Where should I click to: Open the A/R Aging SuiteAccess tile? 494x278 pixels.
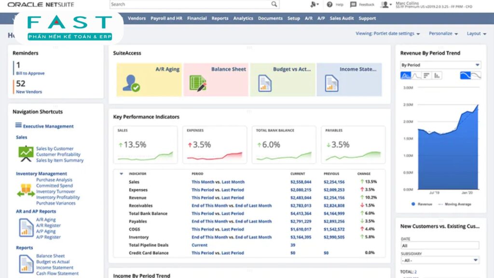click(x=149, y=80)
